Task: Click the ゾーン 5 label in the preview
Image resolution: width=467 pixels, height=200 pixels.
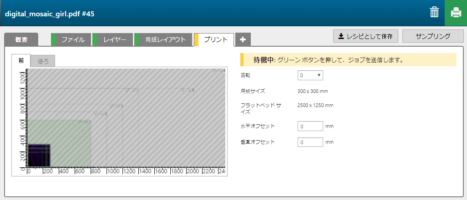Action: (188, 90)
